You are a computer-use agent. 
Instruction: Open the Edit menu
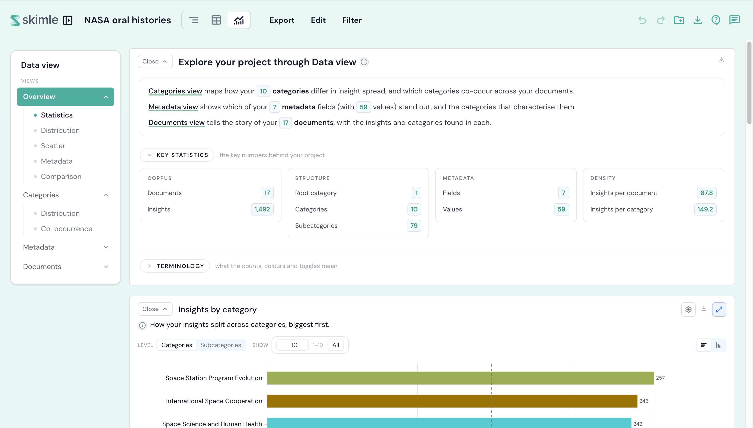coord(318,20)
